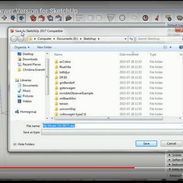Open the dialog help icon
This screenshot has height=183, width=183.
pos(181,47)
